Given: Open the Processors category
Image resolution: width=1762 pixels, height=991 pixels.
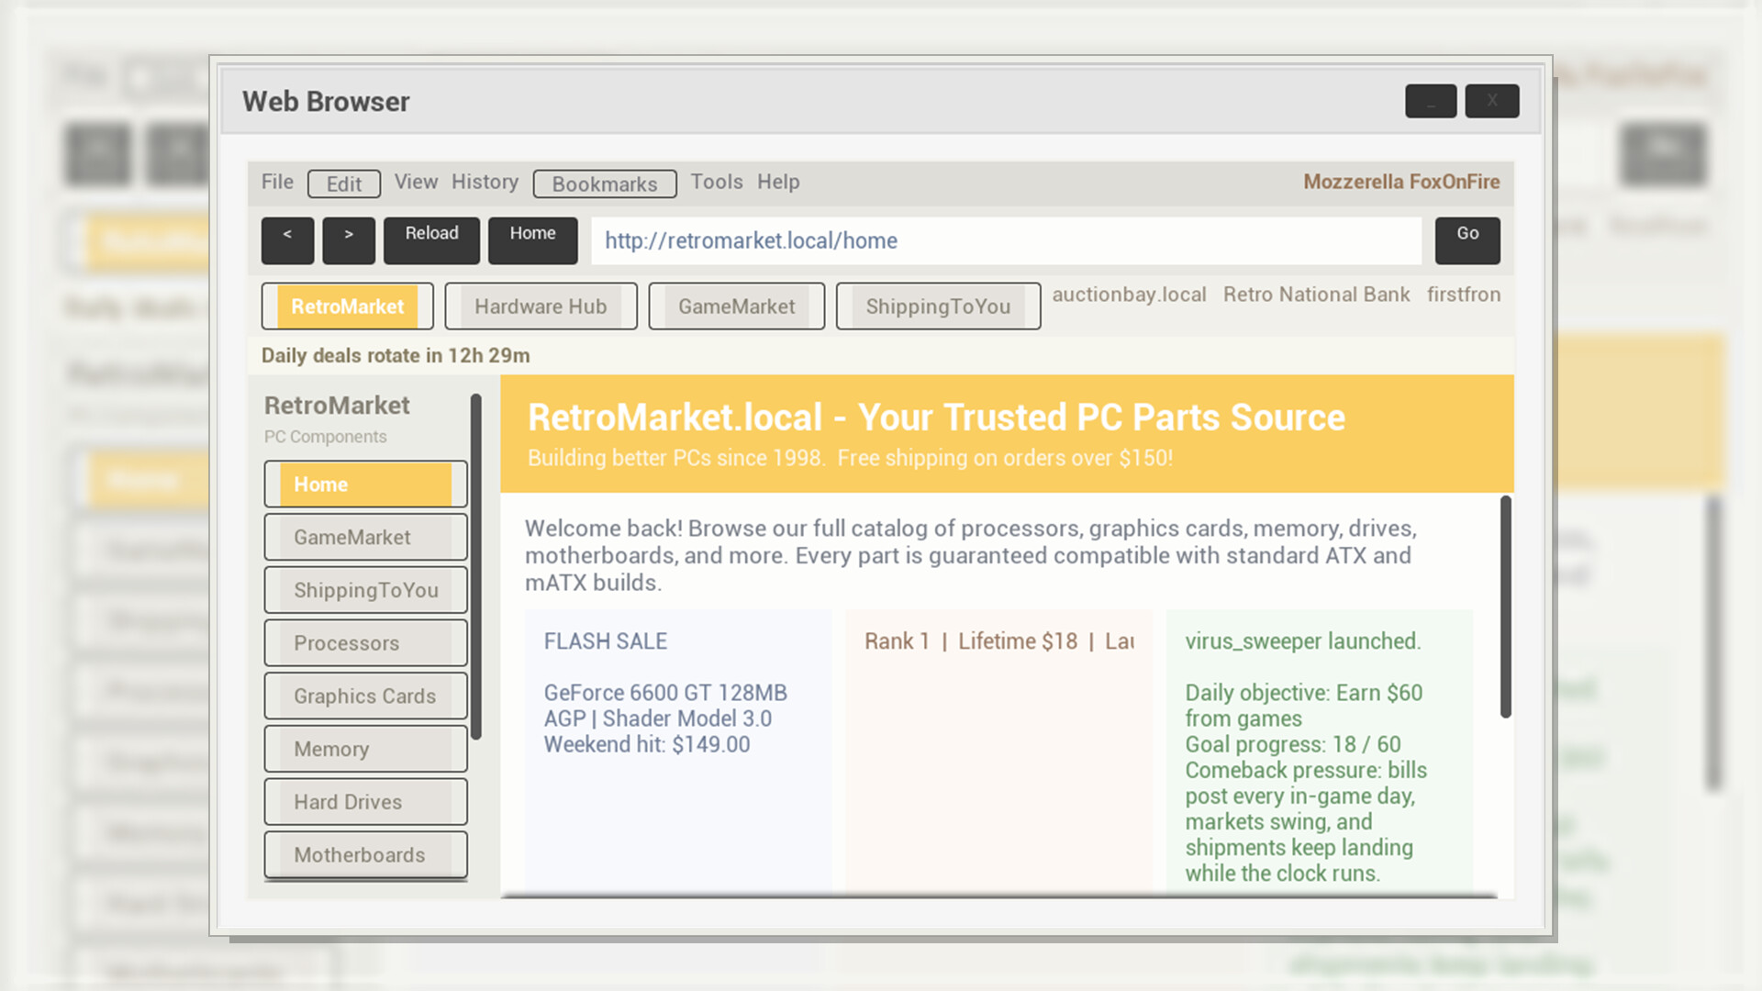Looking at the screenshot, I should click(365, 643).
